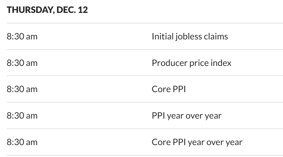Screen dimensions: 283x157
Task: Click the divider line below Initial jobless claims
Action: coord(141,50)
